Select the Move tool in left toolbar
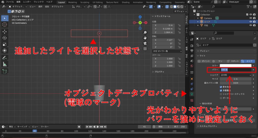This screenshot has height=138, width=258. tap(5, 31)
